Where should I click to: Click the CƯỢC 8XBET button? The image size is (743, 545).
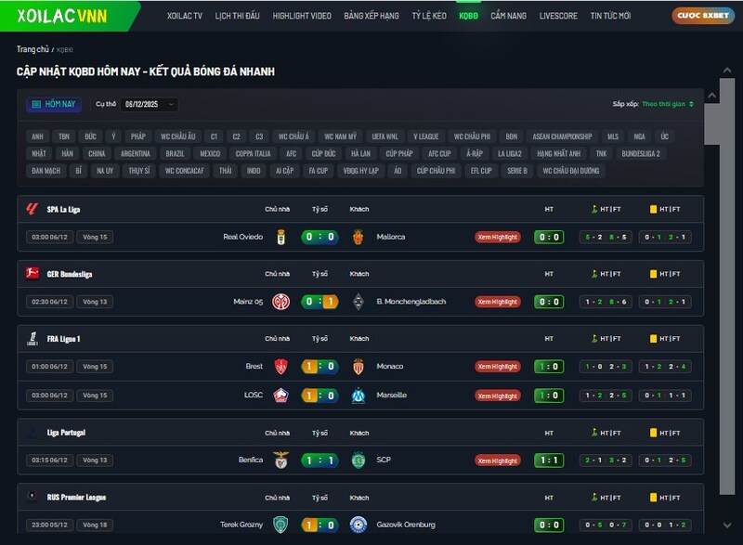[x=701, y=16]
